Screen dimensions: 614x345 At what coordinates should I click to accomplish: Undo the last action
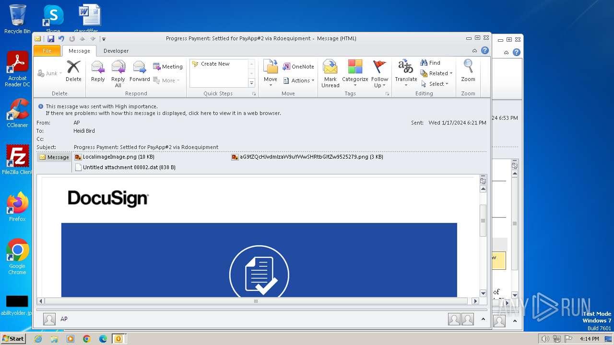pyautogui.click(x=61, y=39)
